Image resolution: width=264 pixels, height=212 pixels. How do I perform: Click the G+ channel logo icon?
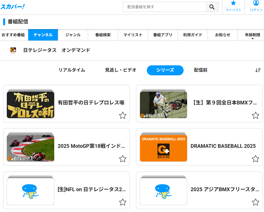pyautogui.click(x=13, y=51)
